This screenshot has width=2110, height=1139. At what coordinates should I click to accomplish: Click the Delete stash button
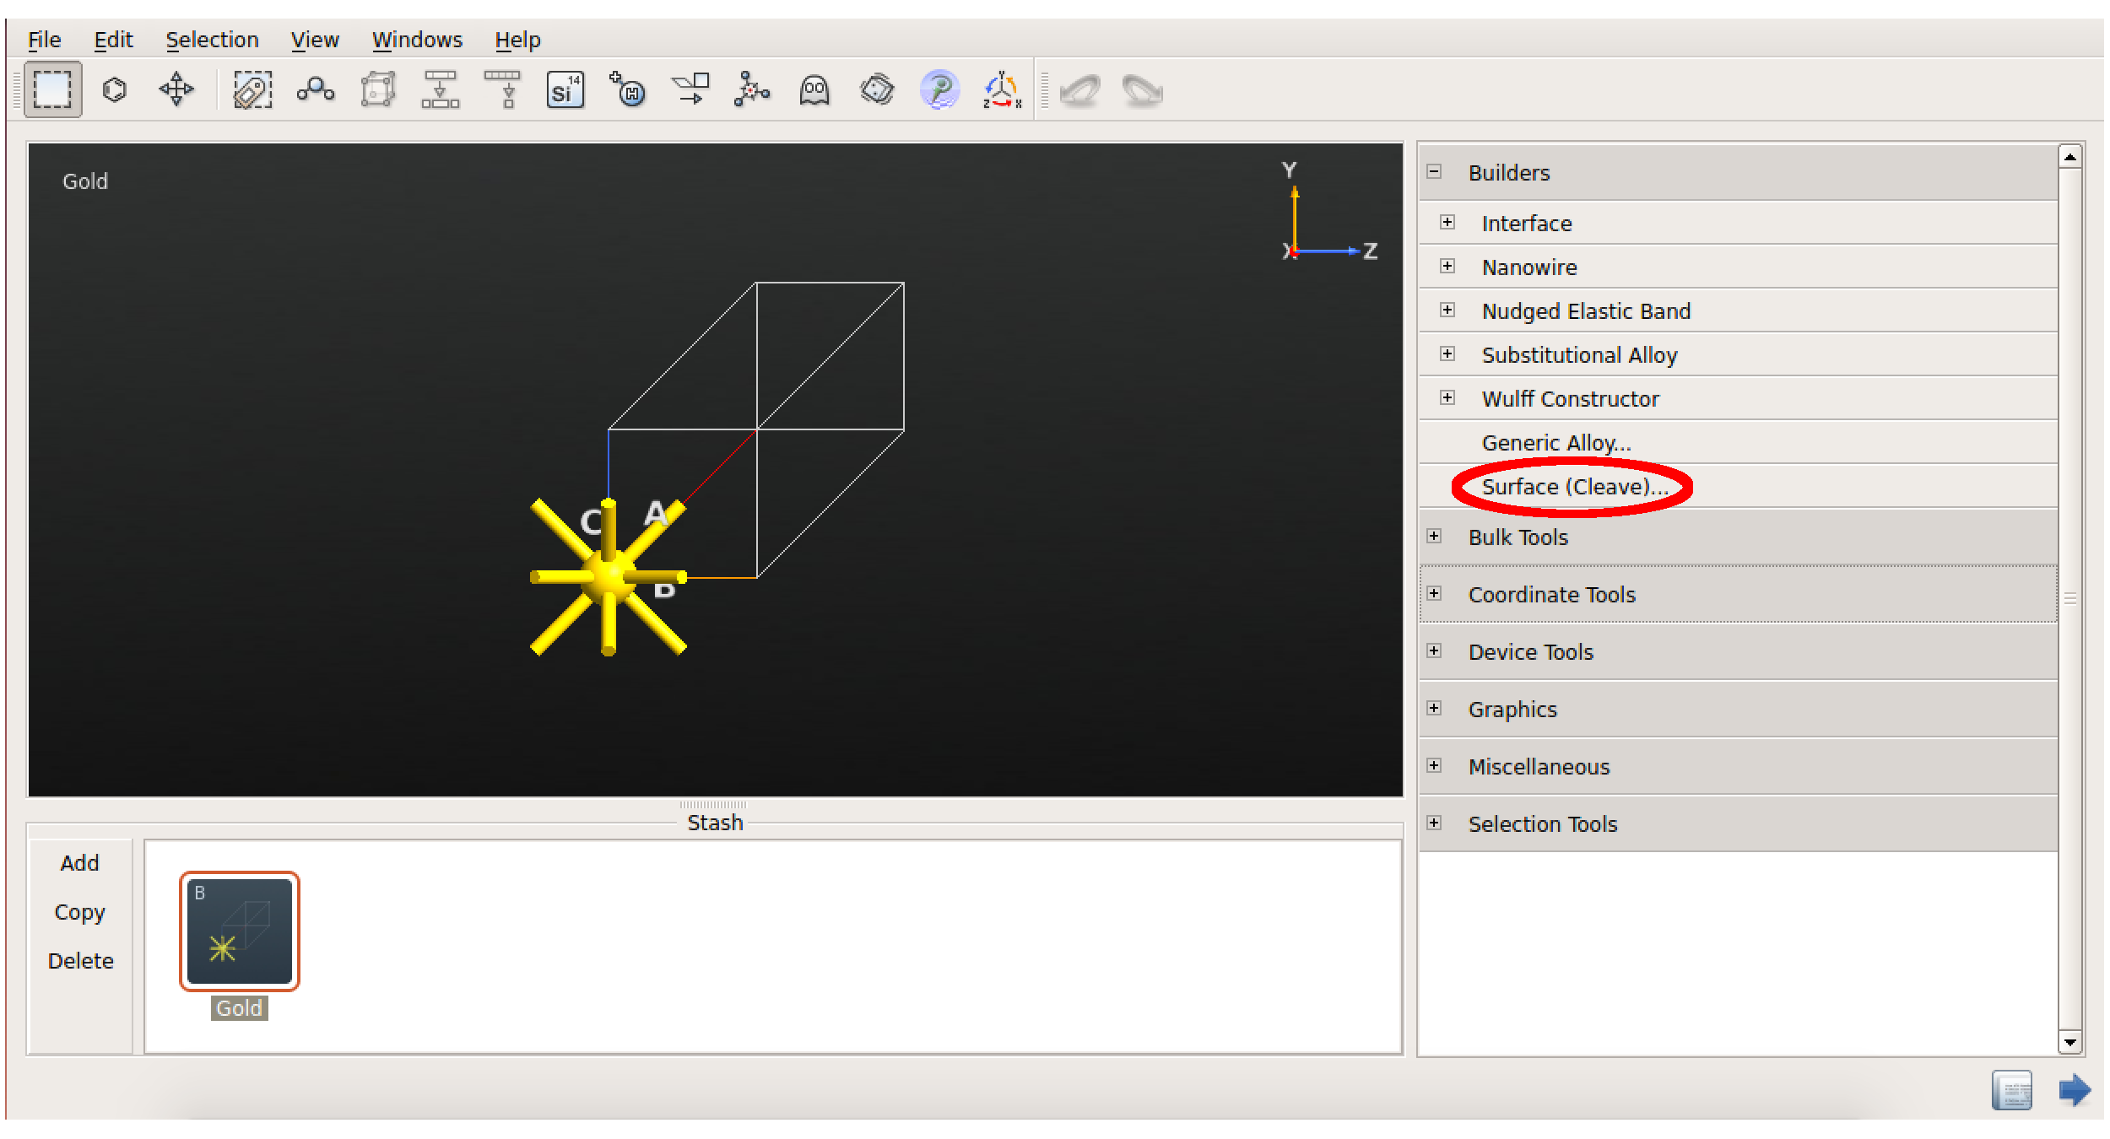80,961
